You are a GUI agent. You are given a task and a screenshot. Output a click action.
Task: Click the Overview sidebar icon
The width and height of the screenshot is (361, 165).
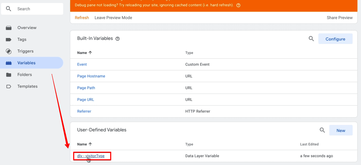[x=9, y=28]
